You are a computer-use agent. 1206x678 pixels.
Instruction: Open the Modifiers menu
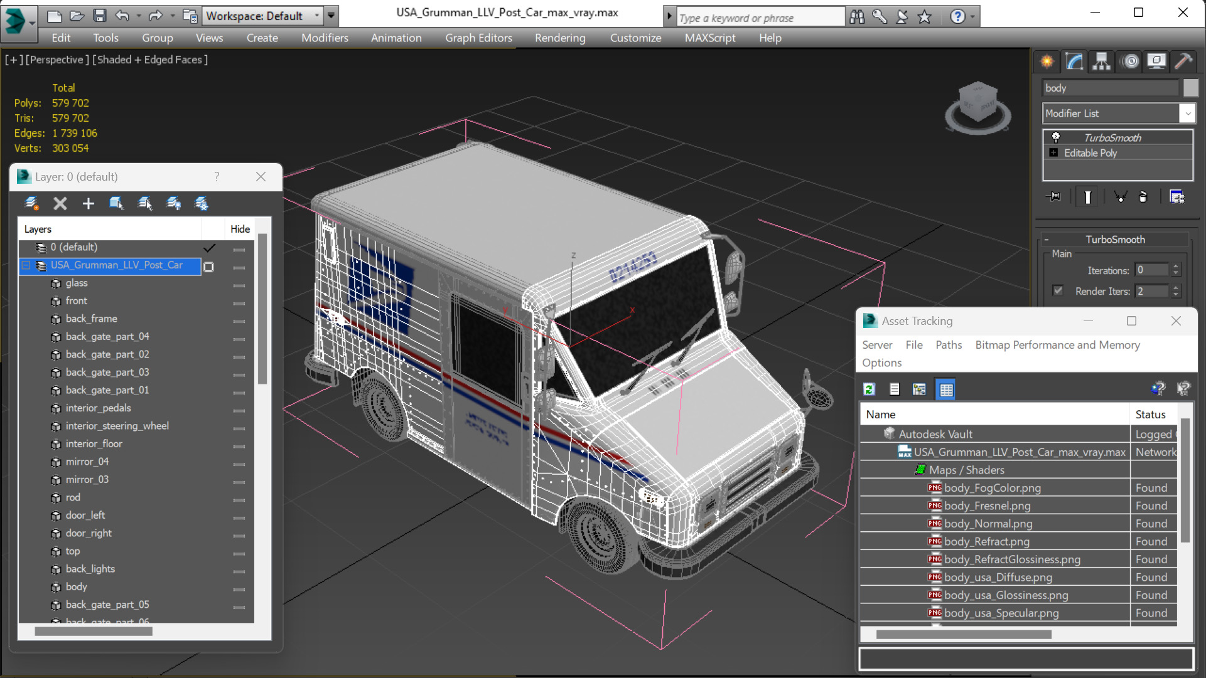coord(325,38)
